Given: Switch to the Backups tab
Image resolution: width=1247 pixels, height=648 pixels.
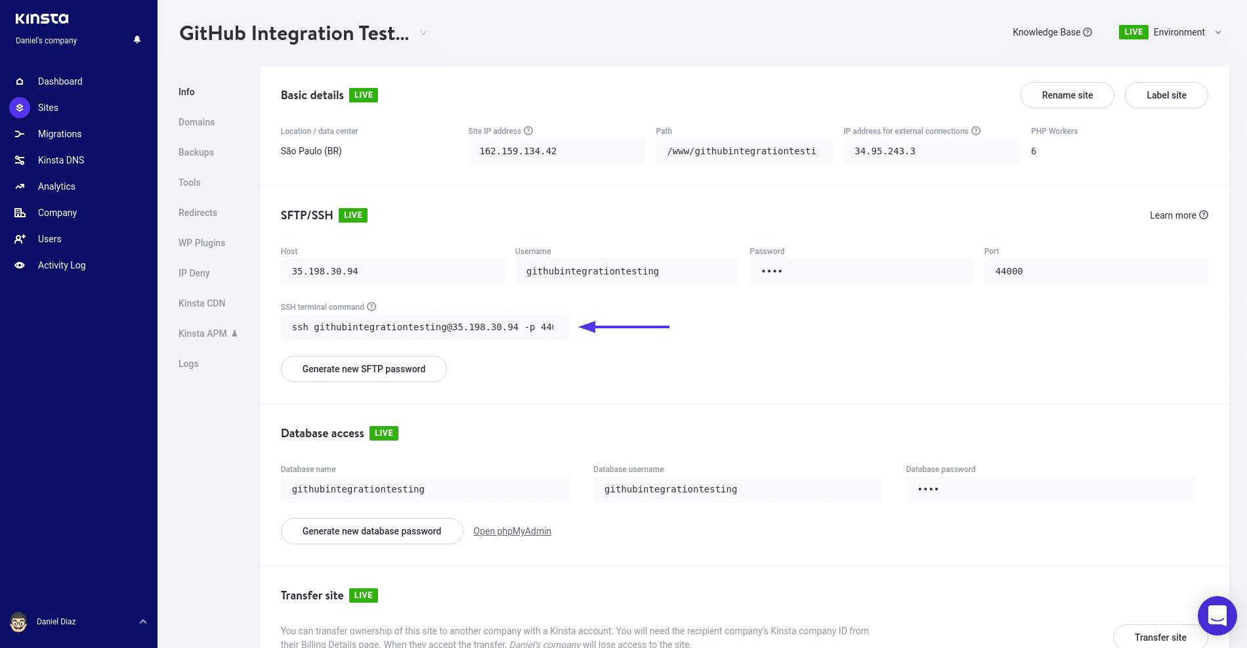Looking at the screenshot, I should 196,152.
